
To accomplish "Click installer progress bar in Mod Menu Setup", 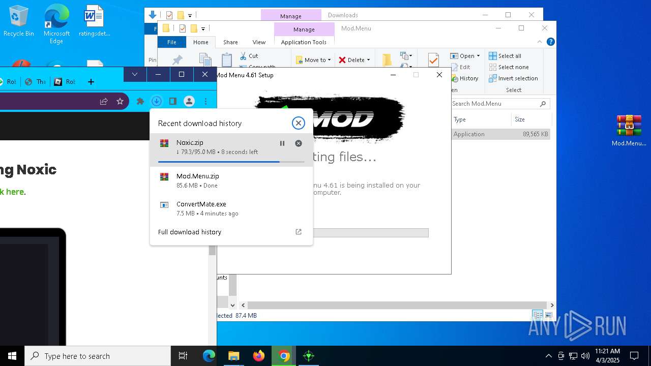I will point(371,233).
